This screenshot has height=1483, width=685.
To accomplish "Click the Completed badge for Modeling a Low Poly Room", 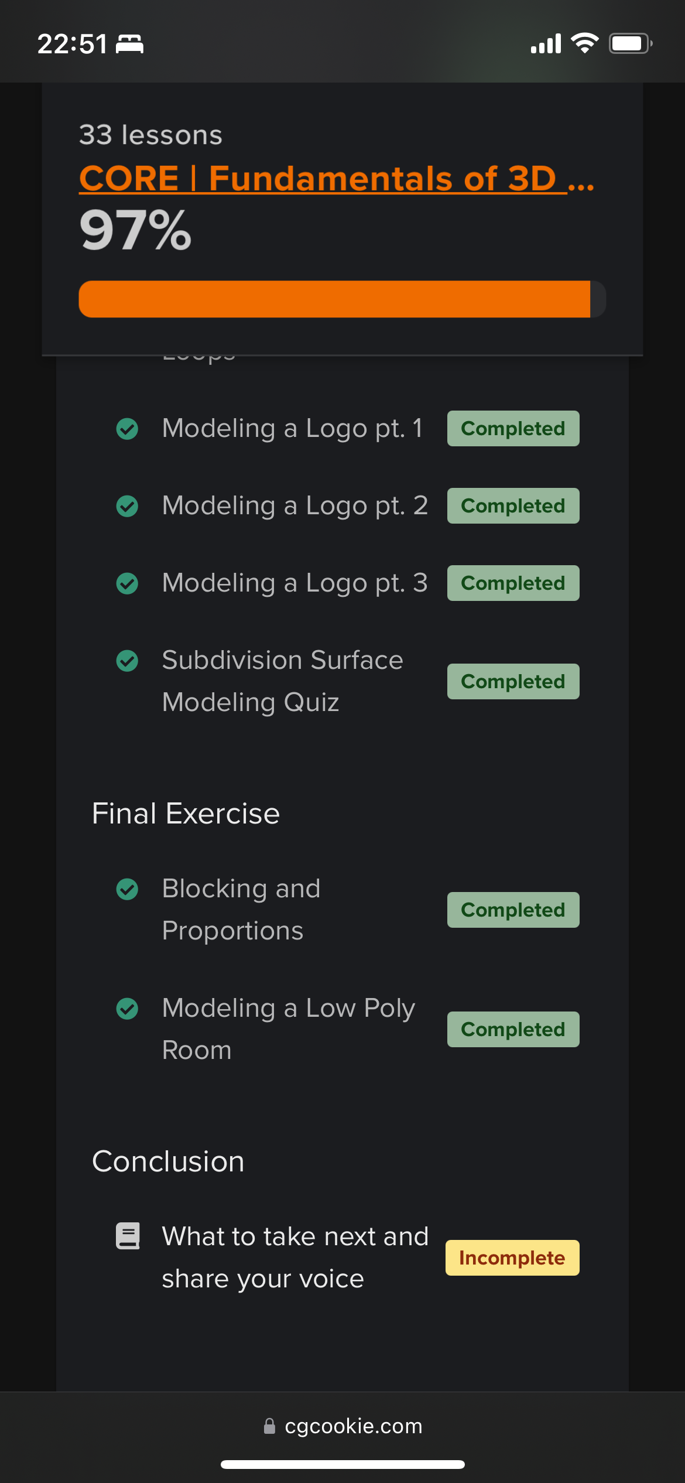I will coord(513,1029).
